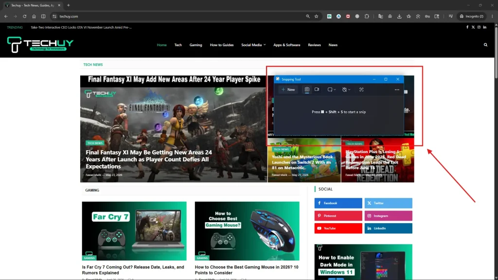Open the delay snip timer dropdown
The height and width of the screenshot is (280, 498).
(346, 89)
